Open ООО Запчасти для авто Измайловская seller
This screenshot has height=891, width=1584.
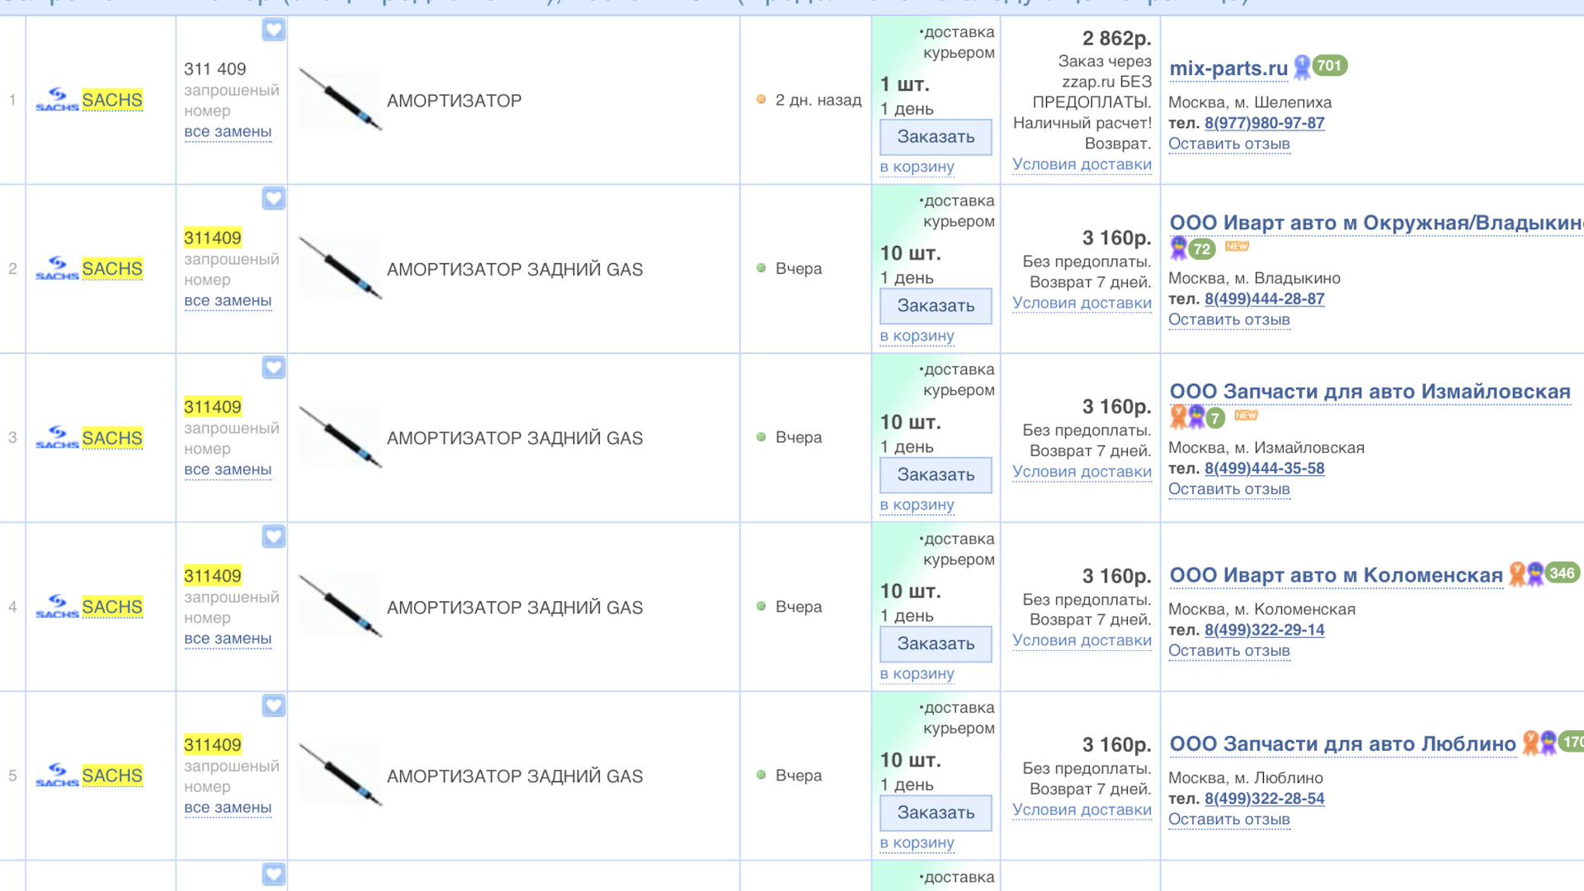tap(1370, 392)
